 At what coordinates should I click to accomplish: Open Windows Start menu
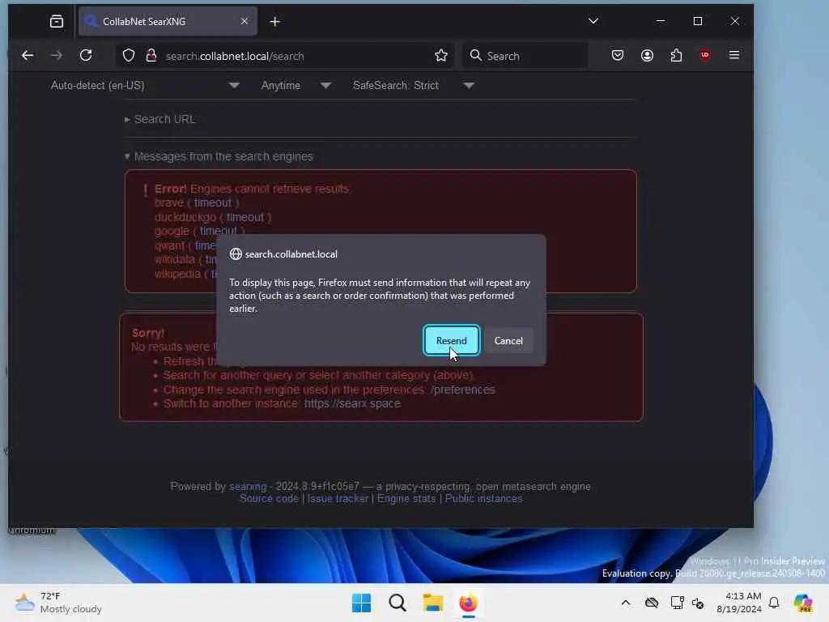362,603
